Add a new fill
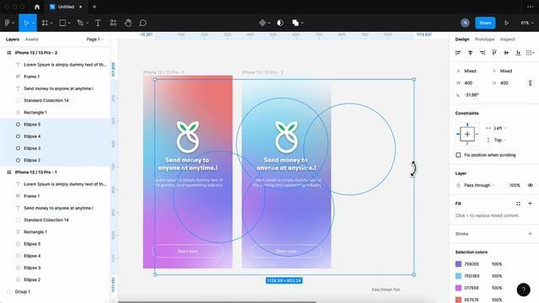Viewport: 539px width, 303px height. [x=530, y=204]
